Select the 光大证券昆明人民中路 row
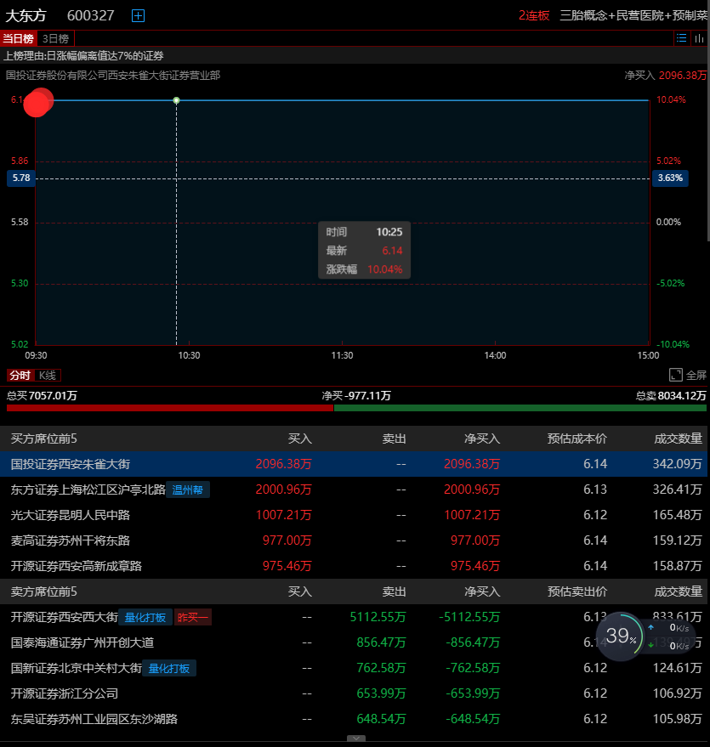 (x=354, y=515)
